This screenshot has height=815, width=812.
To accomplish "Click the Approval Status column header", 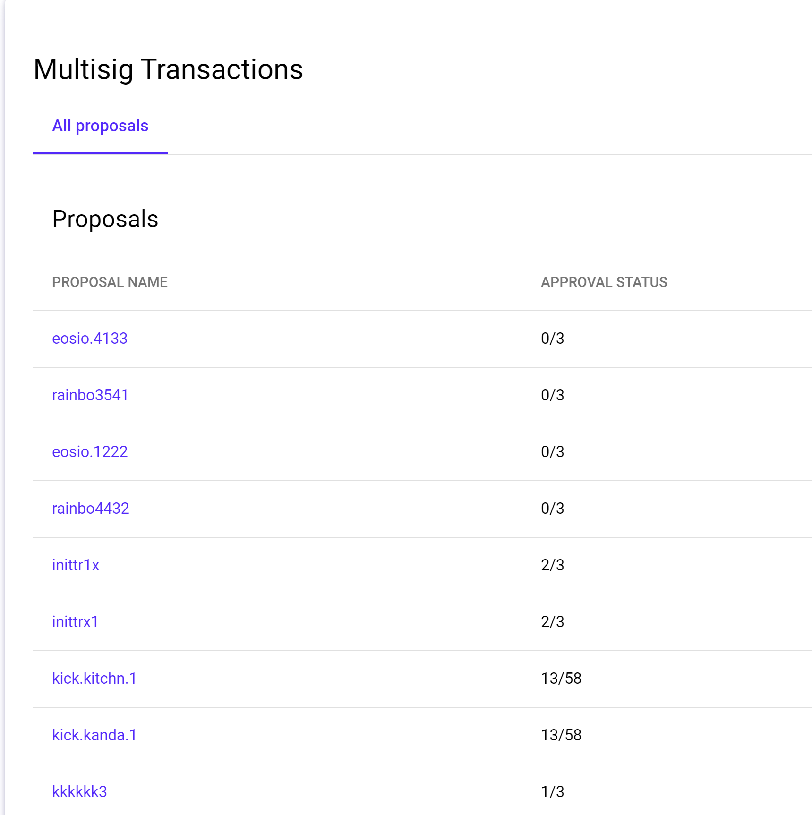I will tap(604, 282).
